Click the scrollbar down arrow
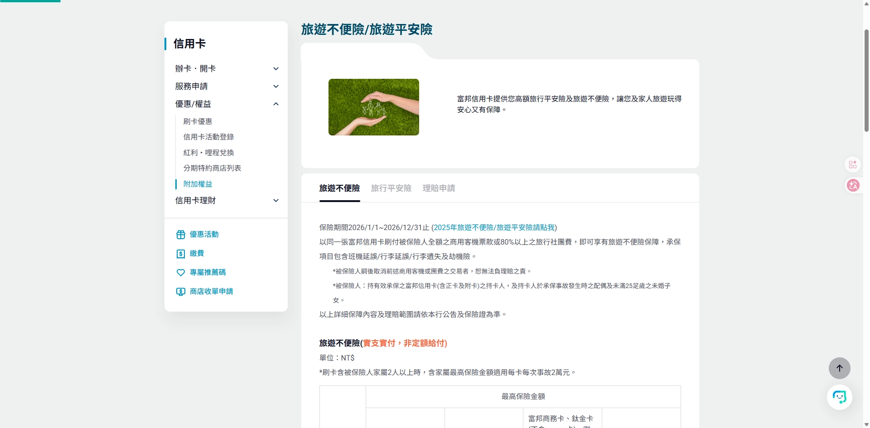The width and height of the screenshot is (870, 428). coord(866,424)
